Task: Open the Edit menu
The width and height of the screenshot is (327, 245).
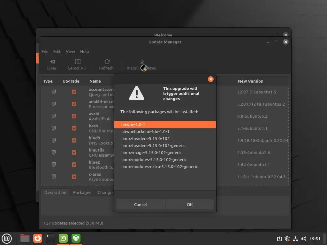Action: tap(57, 51)
